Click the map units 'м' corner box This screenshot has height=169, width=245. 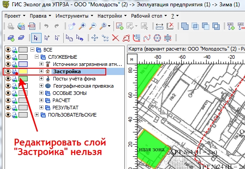[x=132, y=59]
